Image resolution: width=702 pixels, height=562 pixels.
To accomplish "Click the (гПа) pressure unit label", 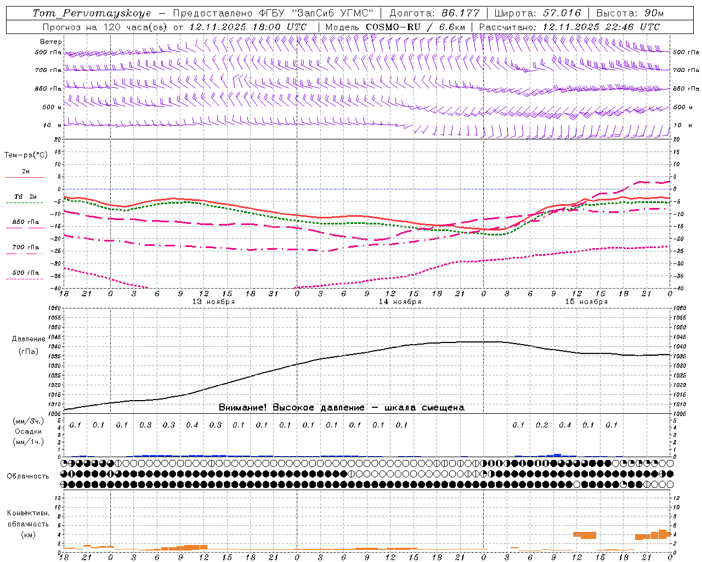I will point(29,352).
